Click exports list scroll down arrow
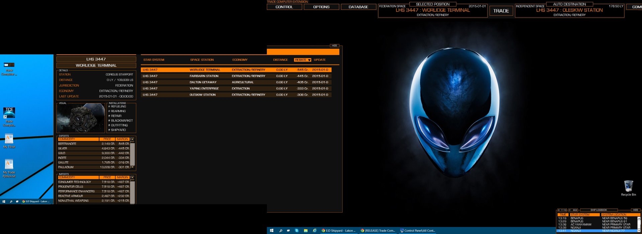The width and height of the screenshot is (642, 234). pyautogui.click(x=132, y=167)
